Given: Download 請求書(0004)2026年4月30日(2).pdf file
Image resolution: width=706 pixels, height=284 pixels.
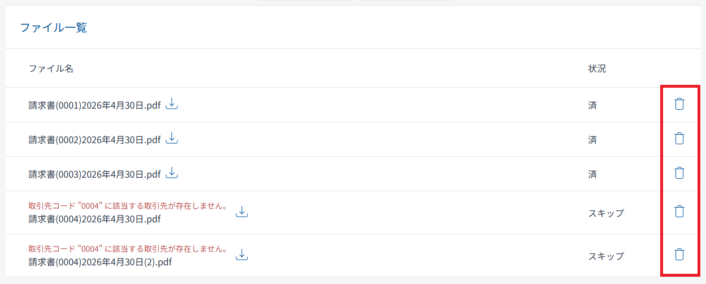Looking at the screenshot, I should [x=242, y=255].
